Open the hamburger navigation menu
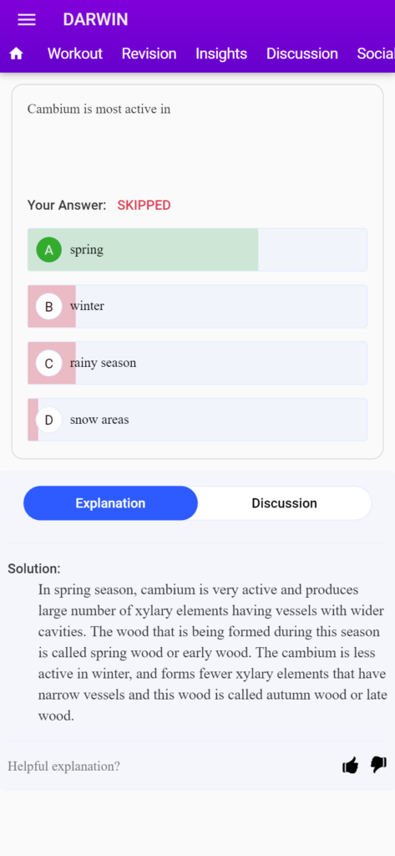This screenshot has width=395, height=856. (27, 20)
